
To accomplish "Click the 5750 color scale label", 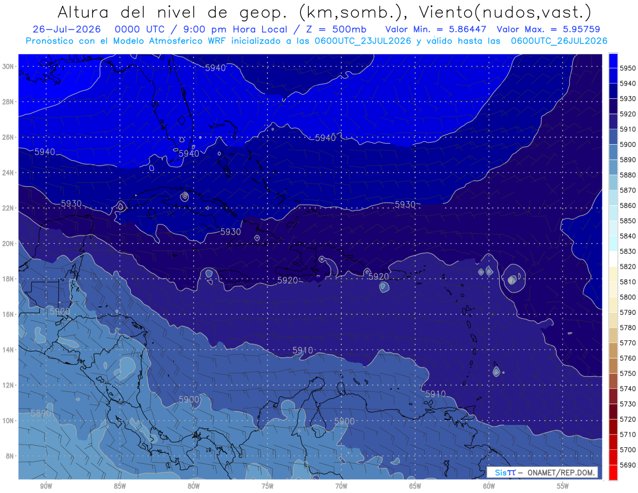I will click(627, 373).
